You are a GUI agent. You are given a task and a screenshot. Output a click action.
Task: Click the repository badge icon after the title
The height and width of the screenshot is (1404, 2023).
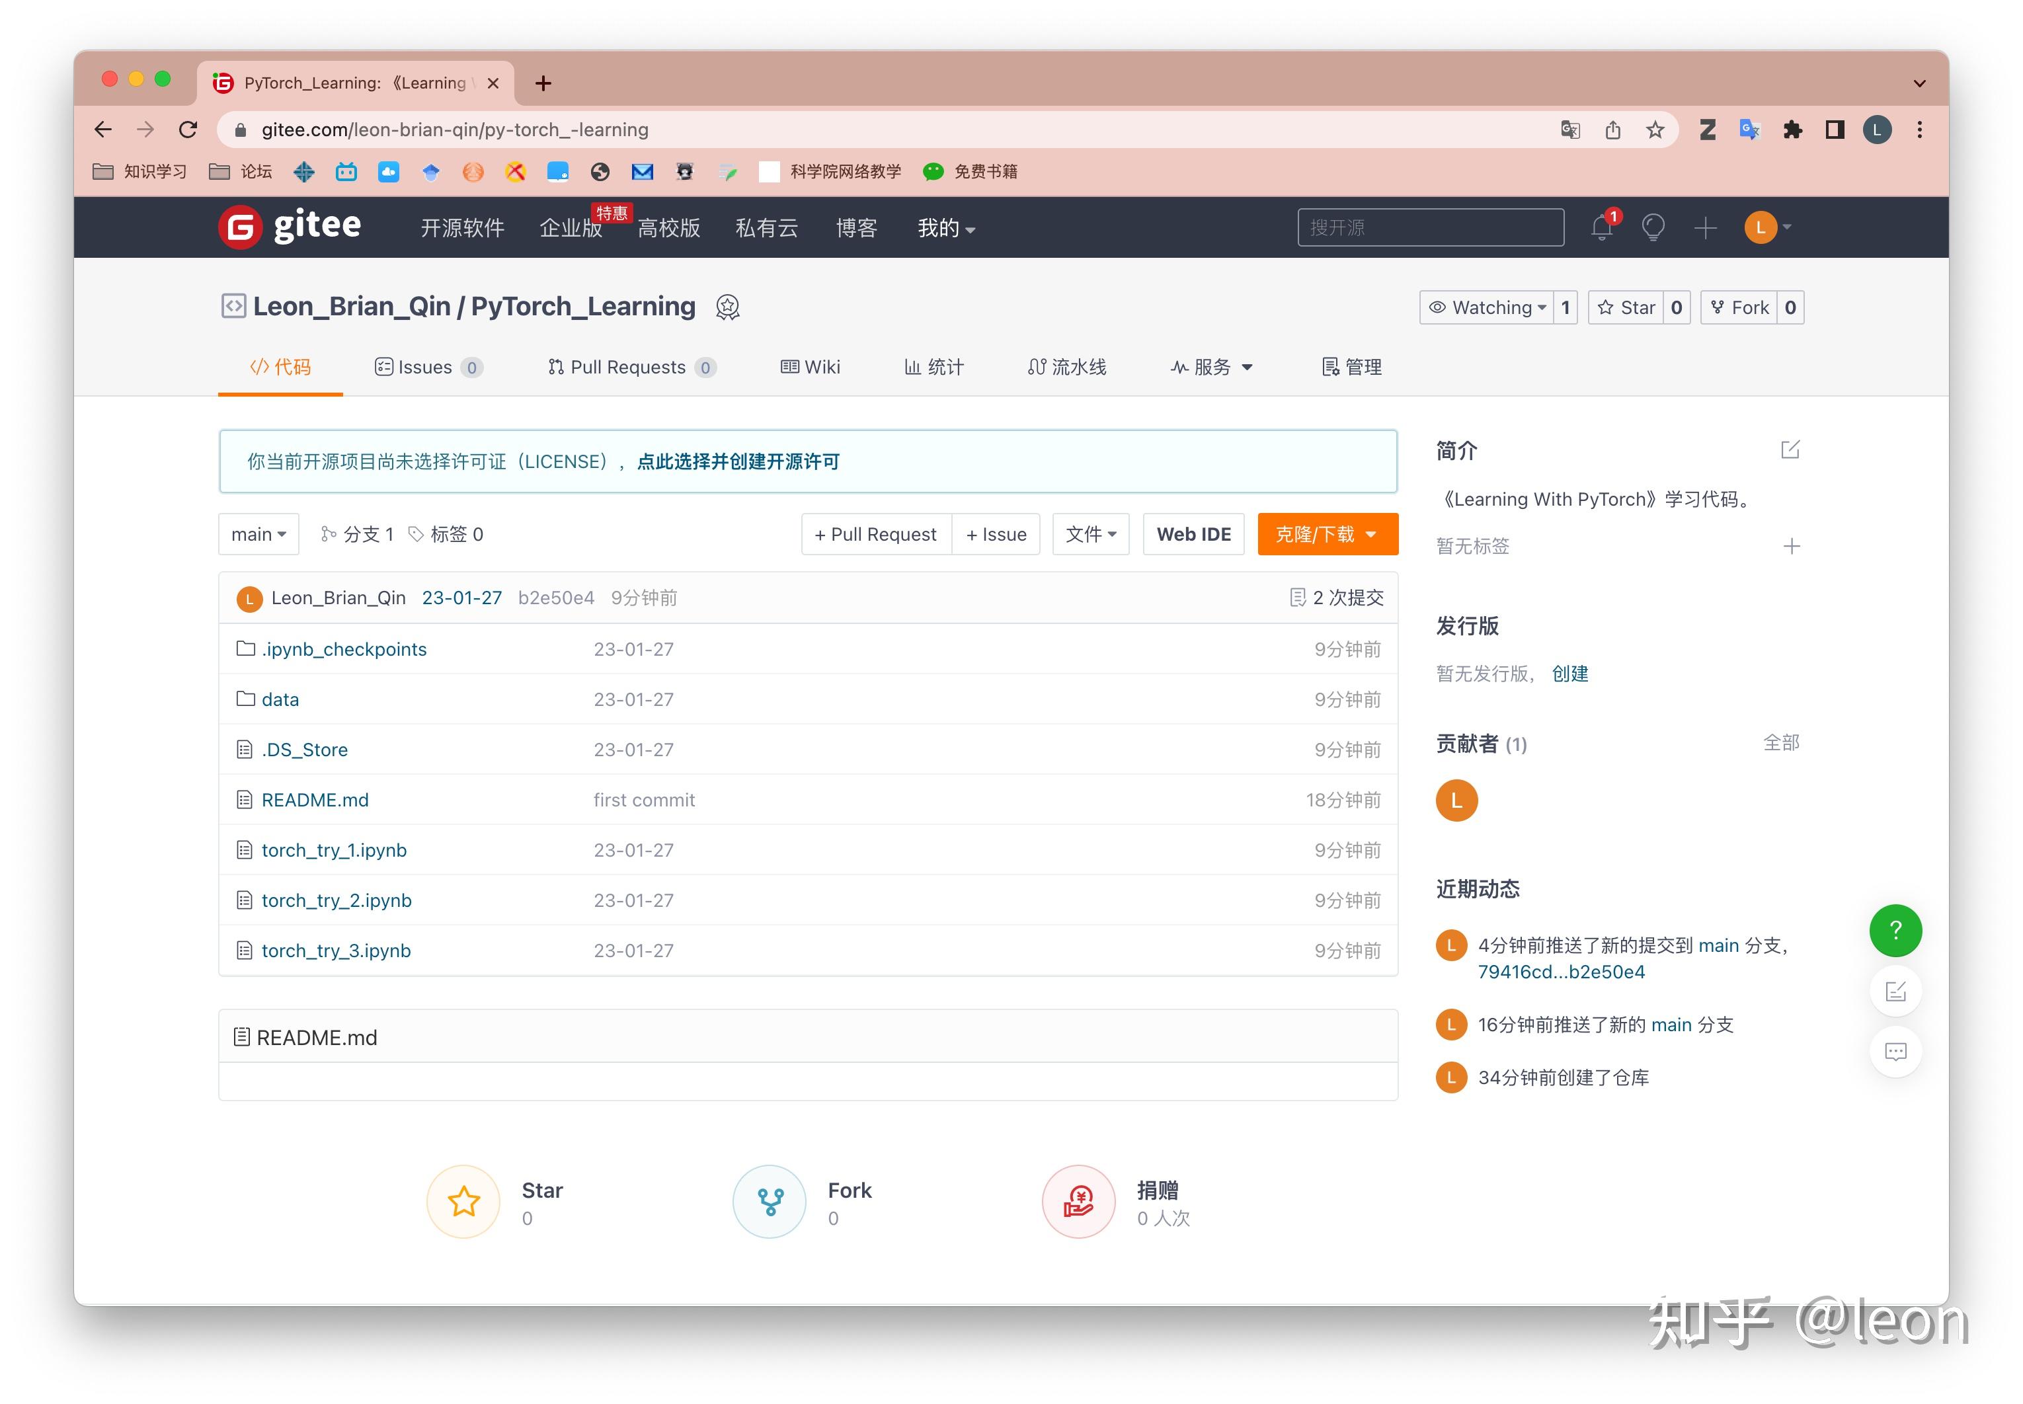tap(727, 307)
